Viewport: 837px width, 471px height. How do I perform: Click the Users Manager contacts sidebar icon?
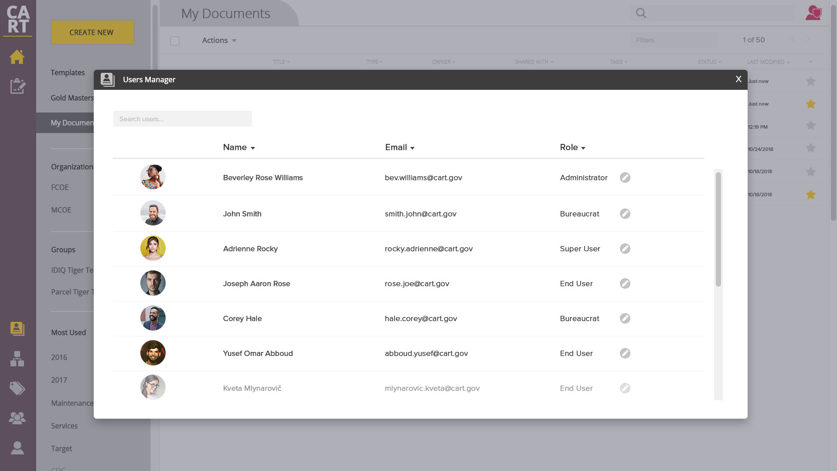click(17, 328)
